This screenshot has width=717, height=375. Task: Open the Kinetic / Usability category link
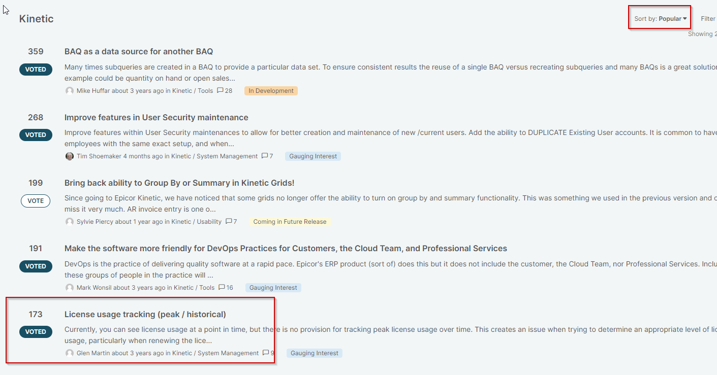click(197, 222)
